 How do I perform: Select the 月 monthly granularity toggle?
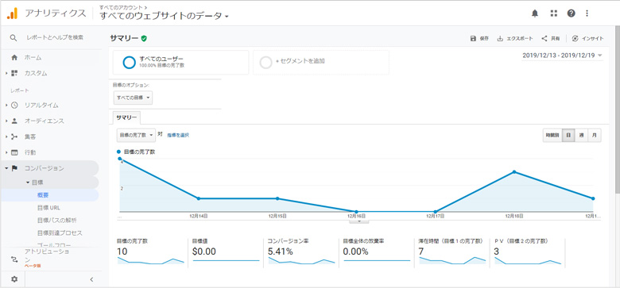point(595,135)
